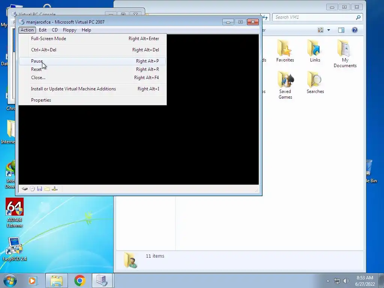Image resolution: width=384 pixels, height=288 pixels.
Task: Open the My Documents folder in Explorer
Action: click(x=345, y=53)
